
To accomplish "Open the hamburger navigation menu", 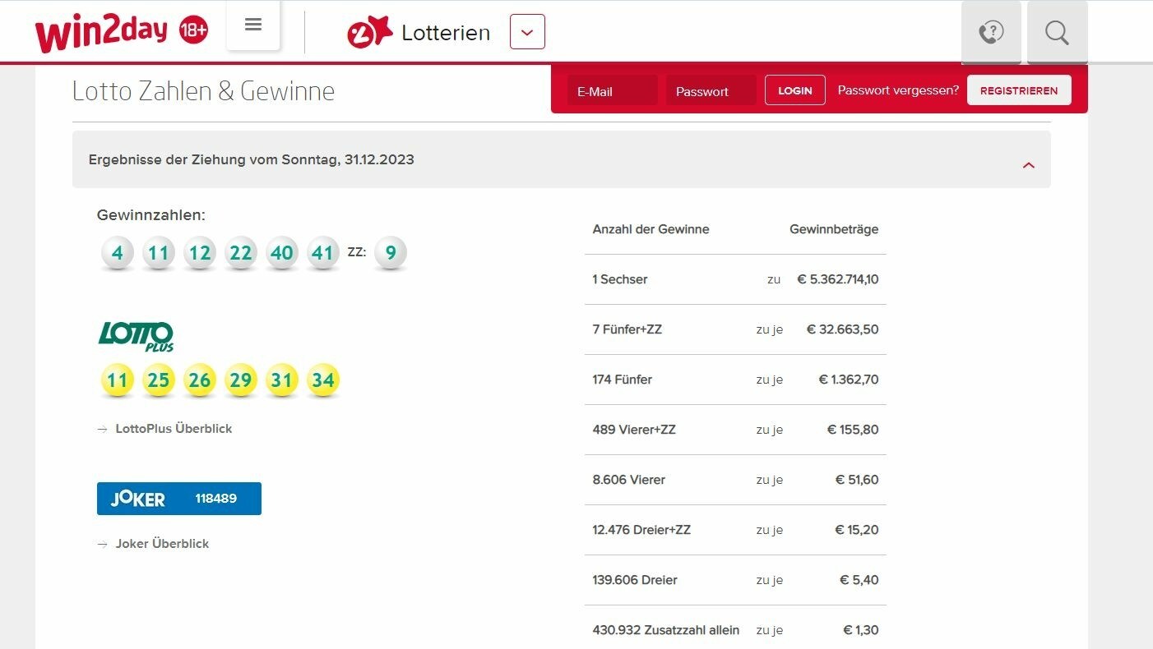I will pos(252,23).
